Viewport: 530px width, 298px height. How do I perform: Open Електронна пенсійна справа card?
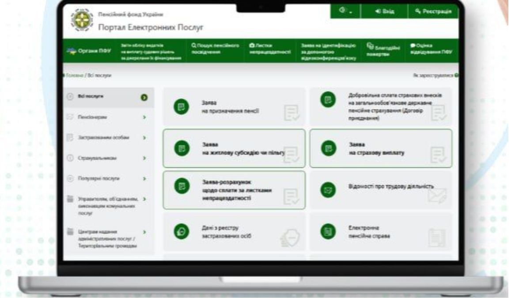click(381, 232)
